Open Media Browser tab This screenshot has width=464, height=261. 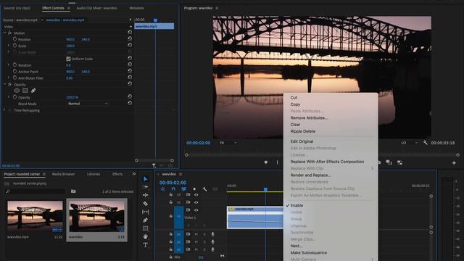(63, 174)
